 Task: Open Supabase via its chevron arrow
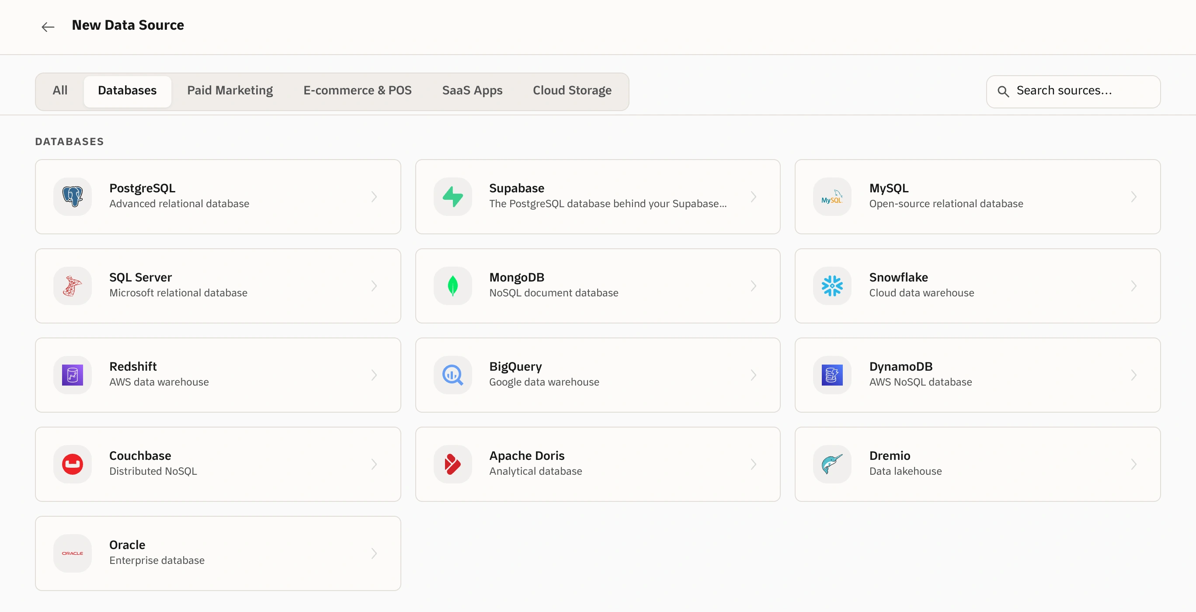754,196
